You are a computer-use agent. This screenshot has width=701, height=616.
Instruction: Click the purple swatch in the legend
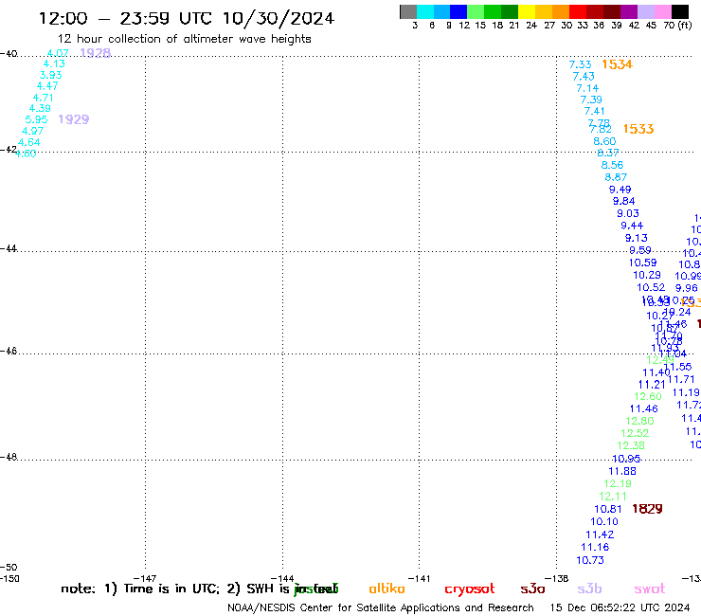628,11
